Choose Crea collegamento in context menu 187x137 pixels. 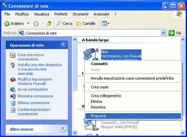click(x=133, y=96)
